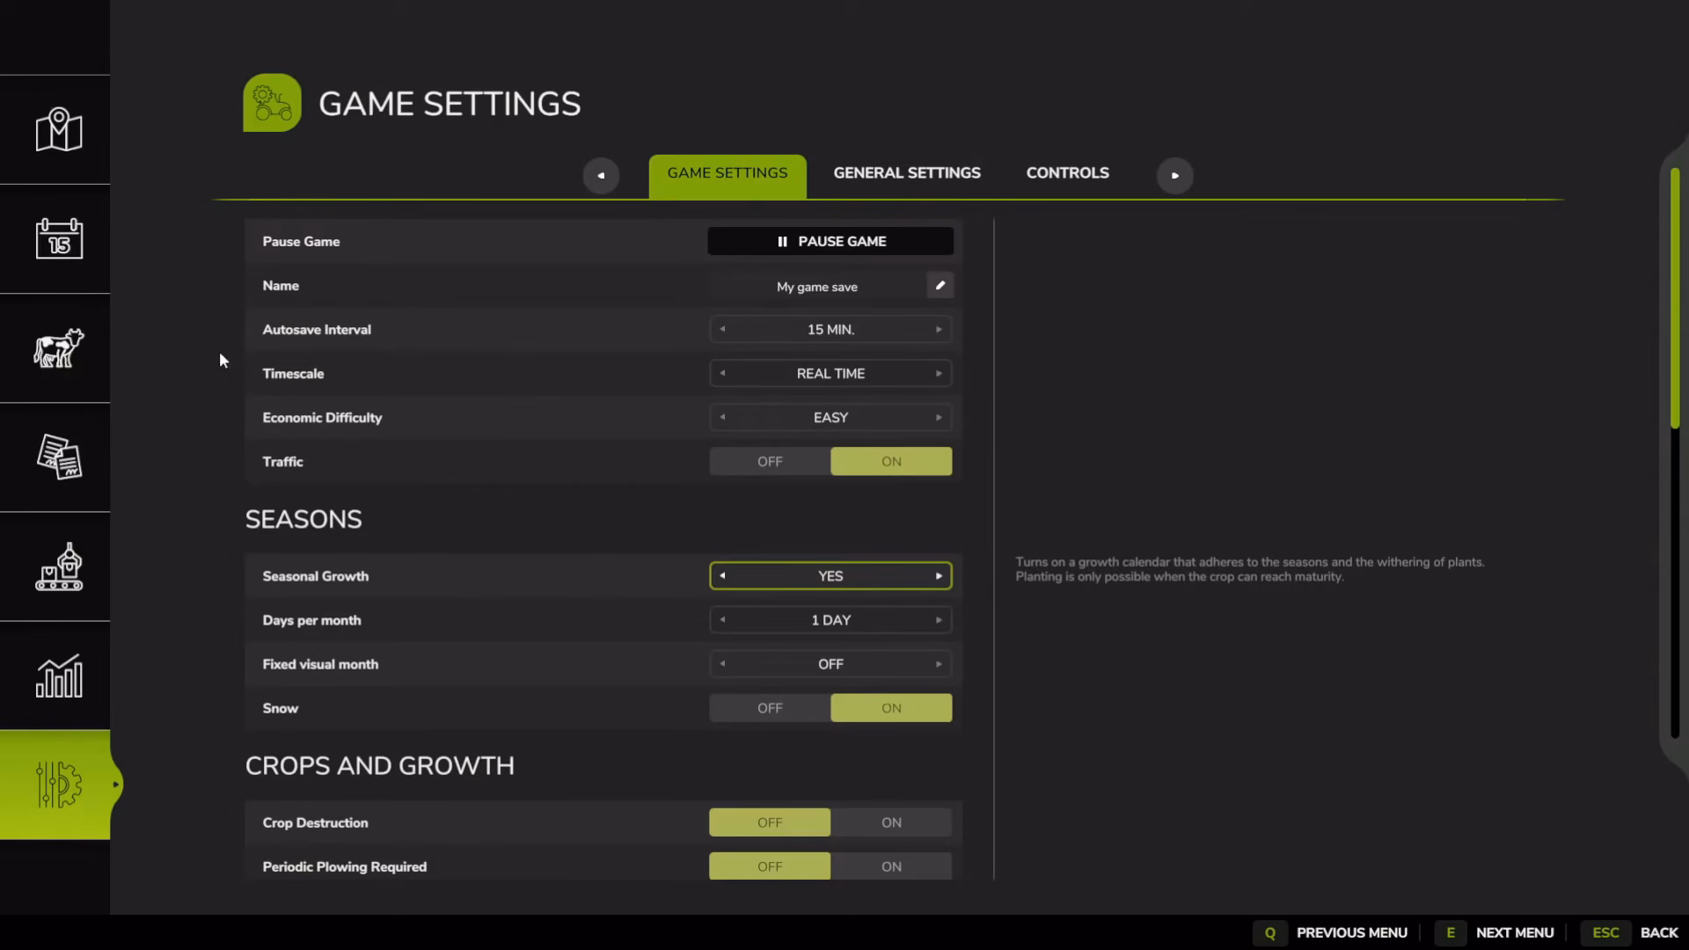The image size is (1689, 950).
Task: Open the production chains factory icon
Action: (59, 566)
